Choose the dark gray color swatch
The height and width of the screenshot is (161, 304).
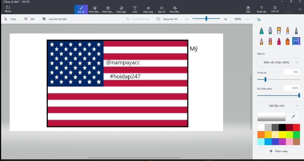[275, 127]
